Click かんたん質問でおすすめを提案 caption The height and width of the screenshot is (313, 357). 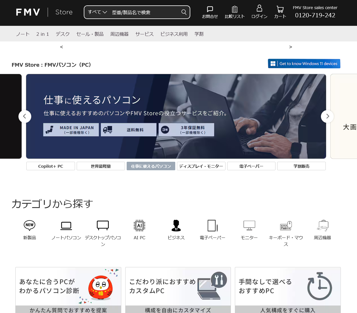click(68, 310)
